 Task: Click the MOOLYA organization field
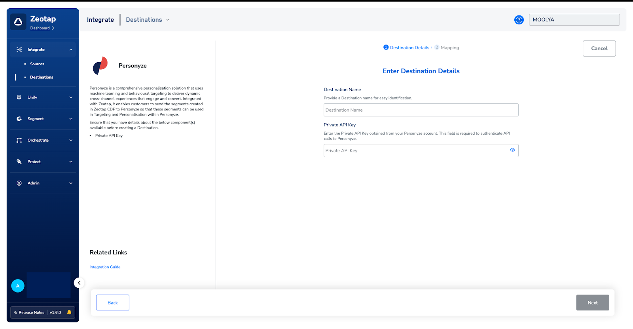pyautogui.click(x=574, y=20)
